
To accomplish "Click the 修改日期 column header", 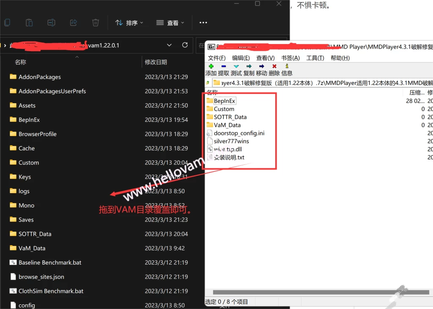I will [x=156, y=62].
